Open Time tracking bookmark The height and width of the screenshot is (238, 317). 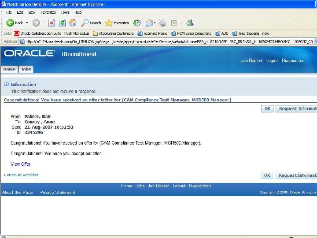click(245, 33)
